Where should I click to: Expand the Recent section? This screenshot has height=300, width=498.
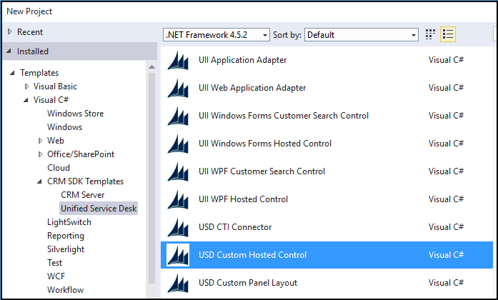click(9, 32)
